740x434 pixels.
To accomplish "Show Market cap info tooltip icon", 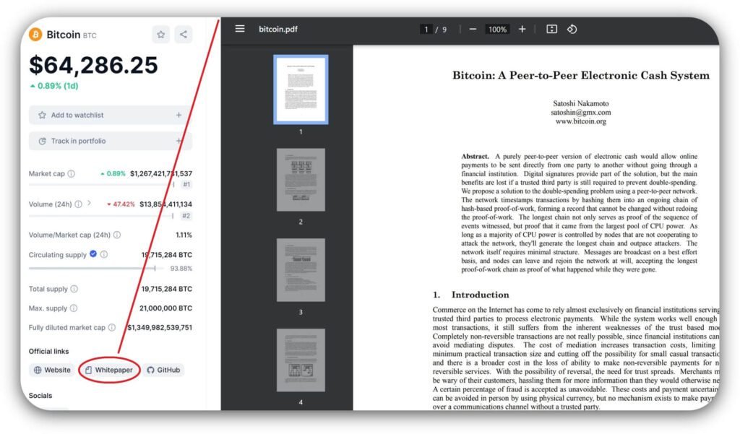I will tap(72, 173).
